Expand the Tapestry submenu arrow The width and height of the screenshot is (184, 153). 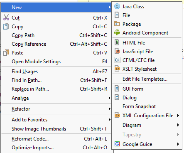178,134
